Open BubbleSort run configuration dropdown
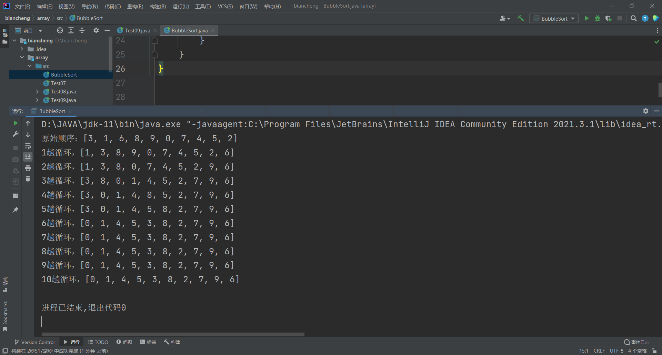This screenshot has width=662, height=355. pos(554,19)
